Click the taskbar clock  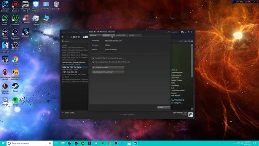[247, 143]
